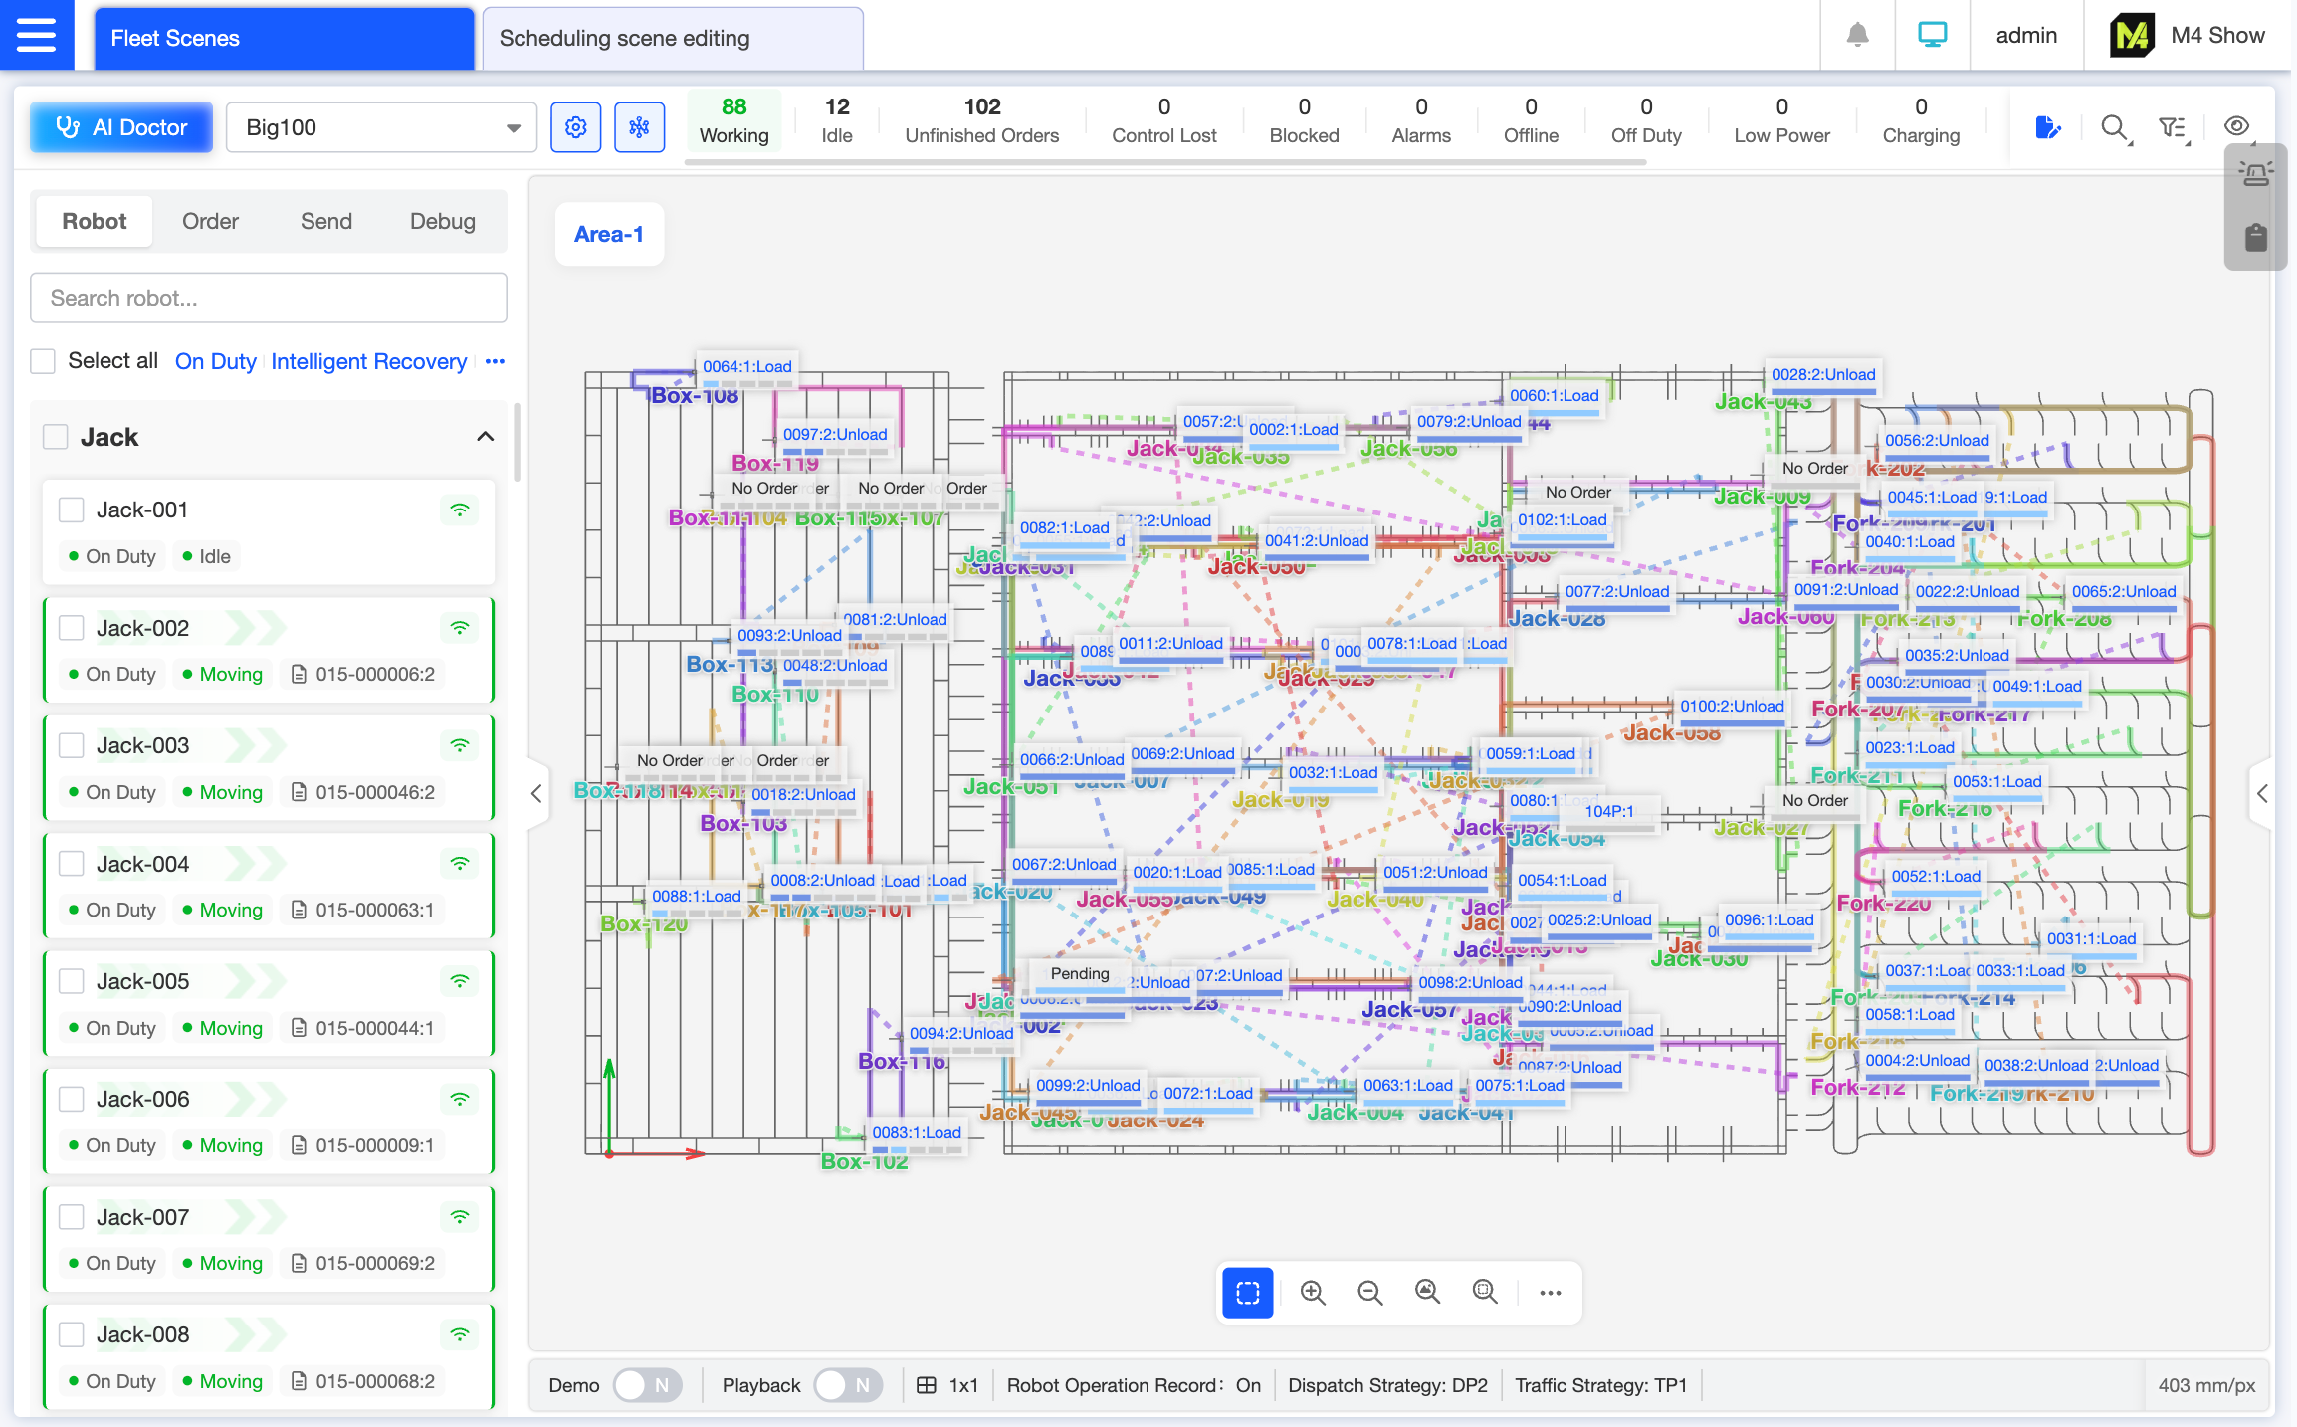The width and height of the screenshot is (2297, 1427).
Task: Click the Search robot input field
Action: (268, 298)
